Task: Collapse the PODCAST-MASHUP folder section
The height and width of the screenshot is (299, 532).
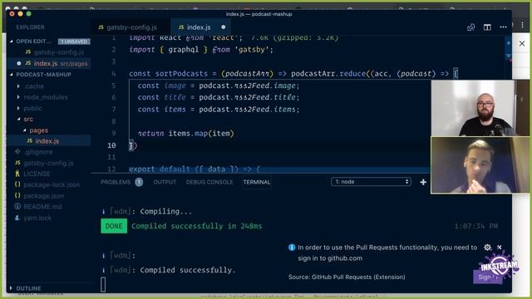Action: pyautogui.click(x=43, y=75)
